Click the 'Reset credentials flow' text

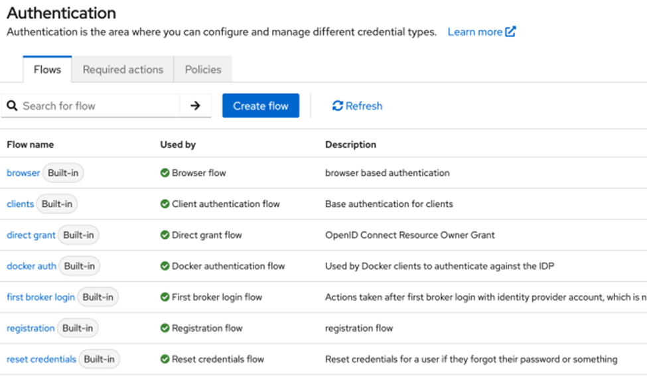218,359
